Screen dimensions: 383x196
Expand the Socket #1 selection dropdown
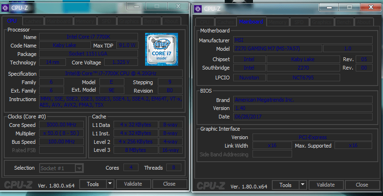[x=79, y=168]
